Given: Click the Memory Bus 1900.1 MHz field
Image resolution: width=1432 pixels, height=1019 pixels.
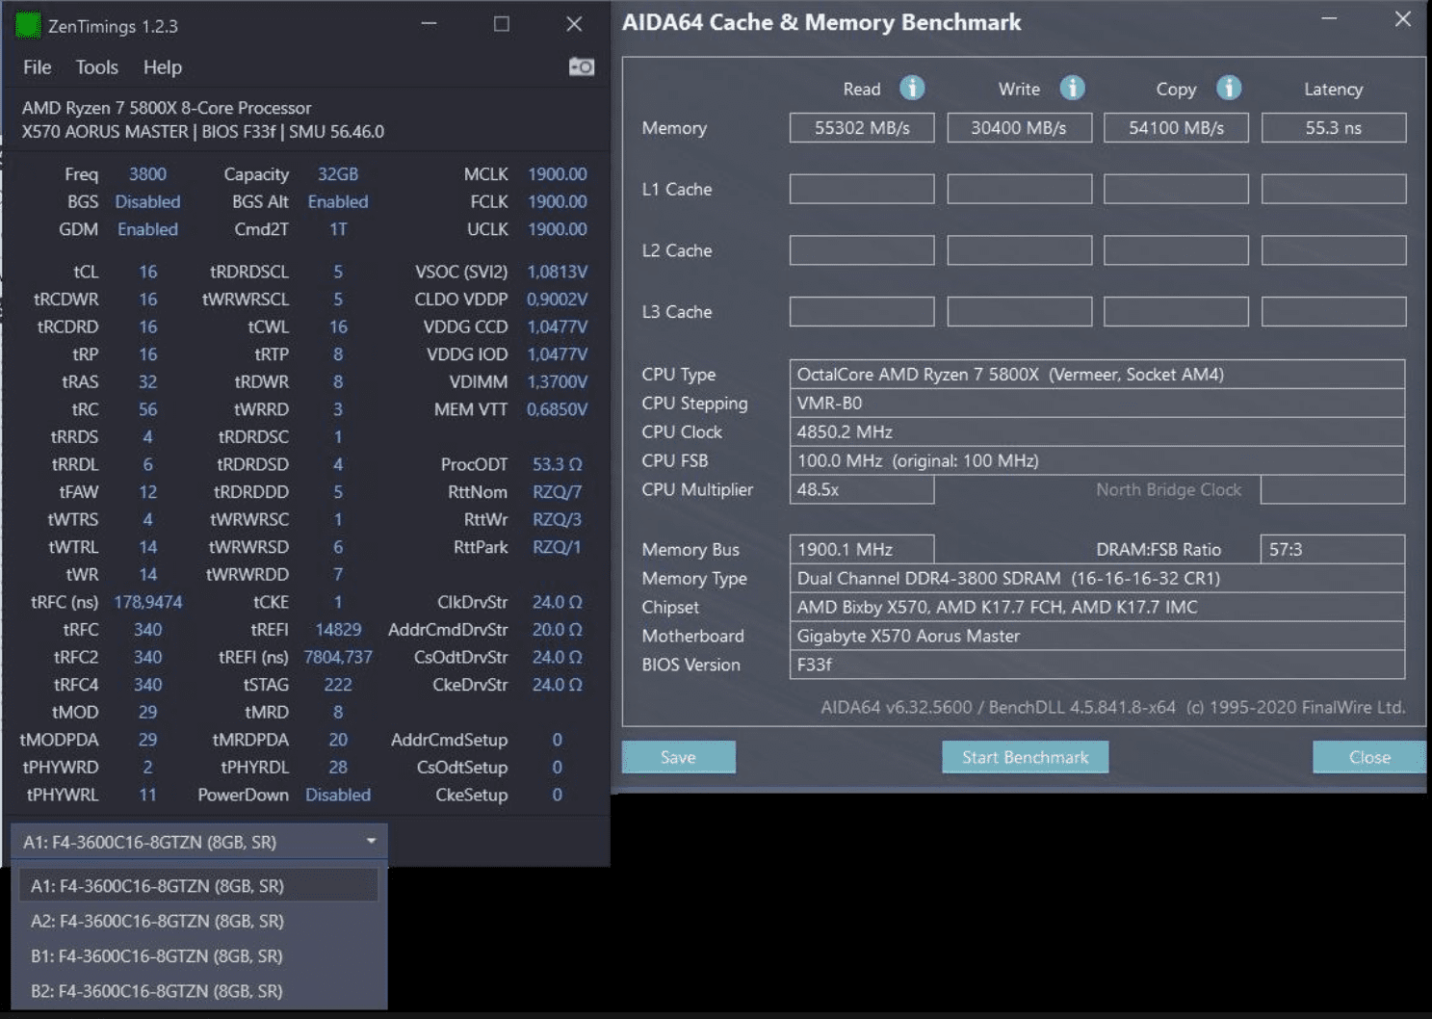Looking at the screenshot, I should click(x=862, y=549).
